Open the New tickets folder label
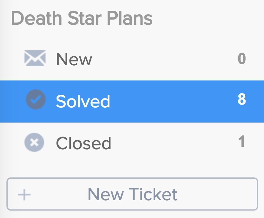This screenshot has width=264, height=218. click(x=74, y=59)
